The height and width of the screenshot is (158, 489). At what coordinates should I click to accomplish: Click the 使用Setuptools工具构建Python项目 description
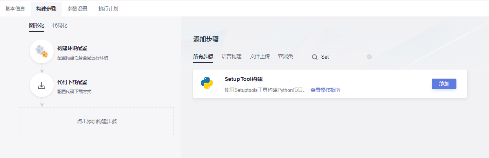coord(265,90)
